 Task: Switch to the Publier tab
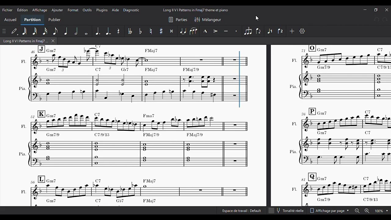pyautogui.click(x=54, y=20)
